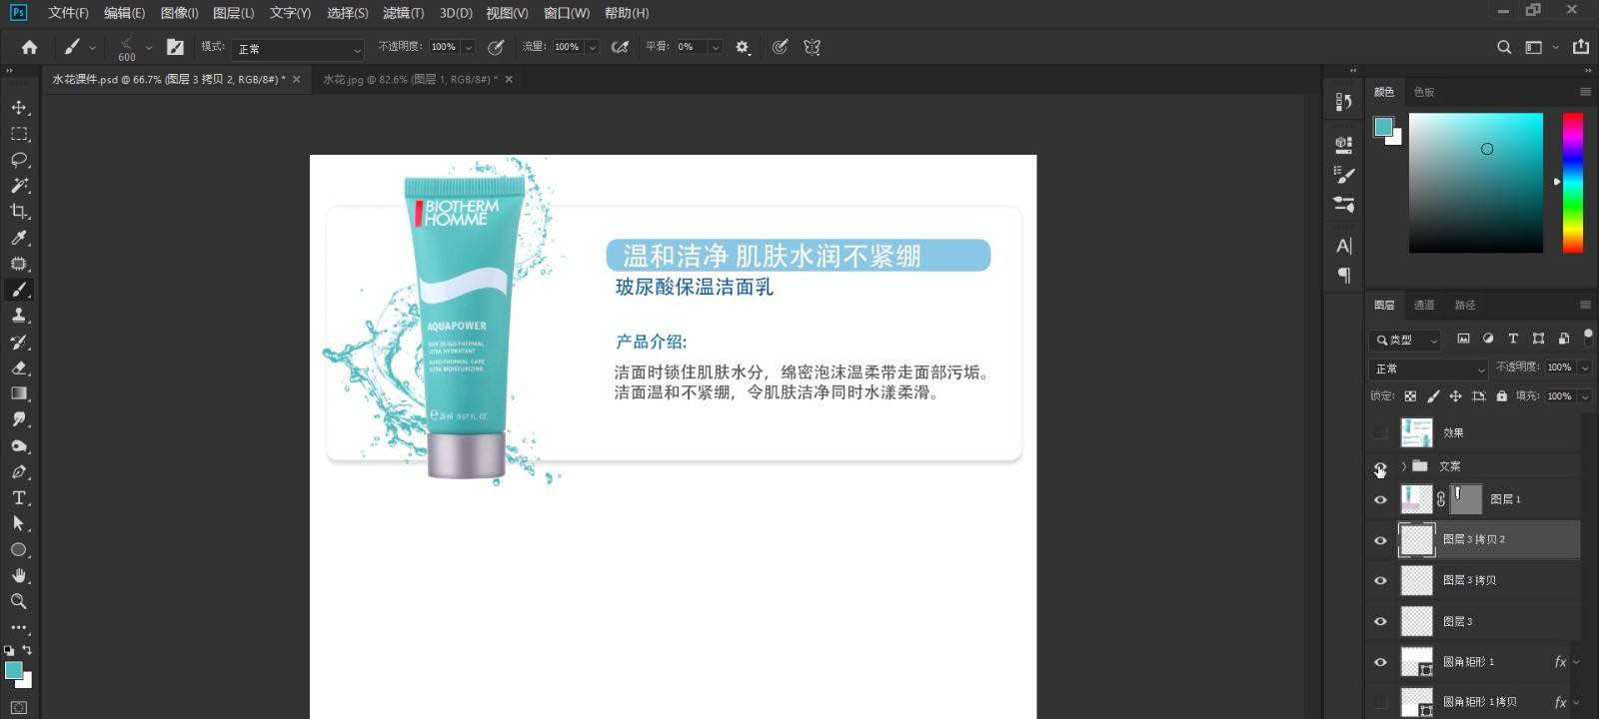Viewport: 1599px width, 719px height.
Task: Select the Lasso tool
Action: (19, 159)
